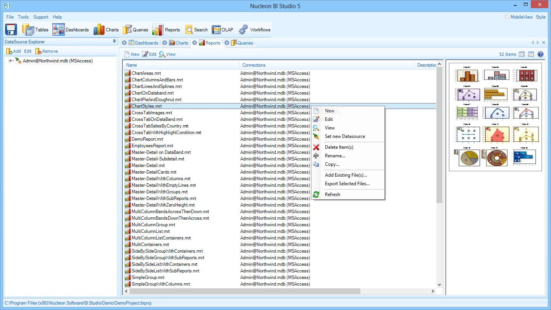Click the horizontal scrollbar right arrow

[433, 291]
